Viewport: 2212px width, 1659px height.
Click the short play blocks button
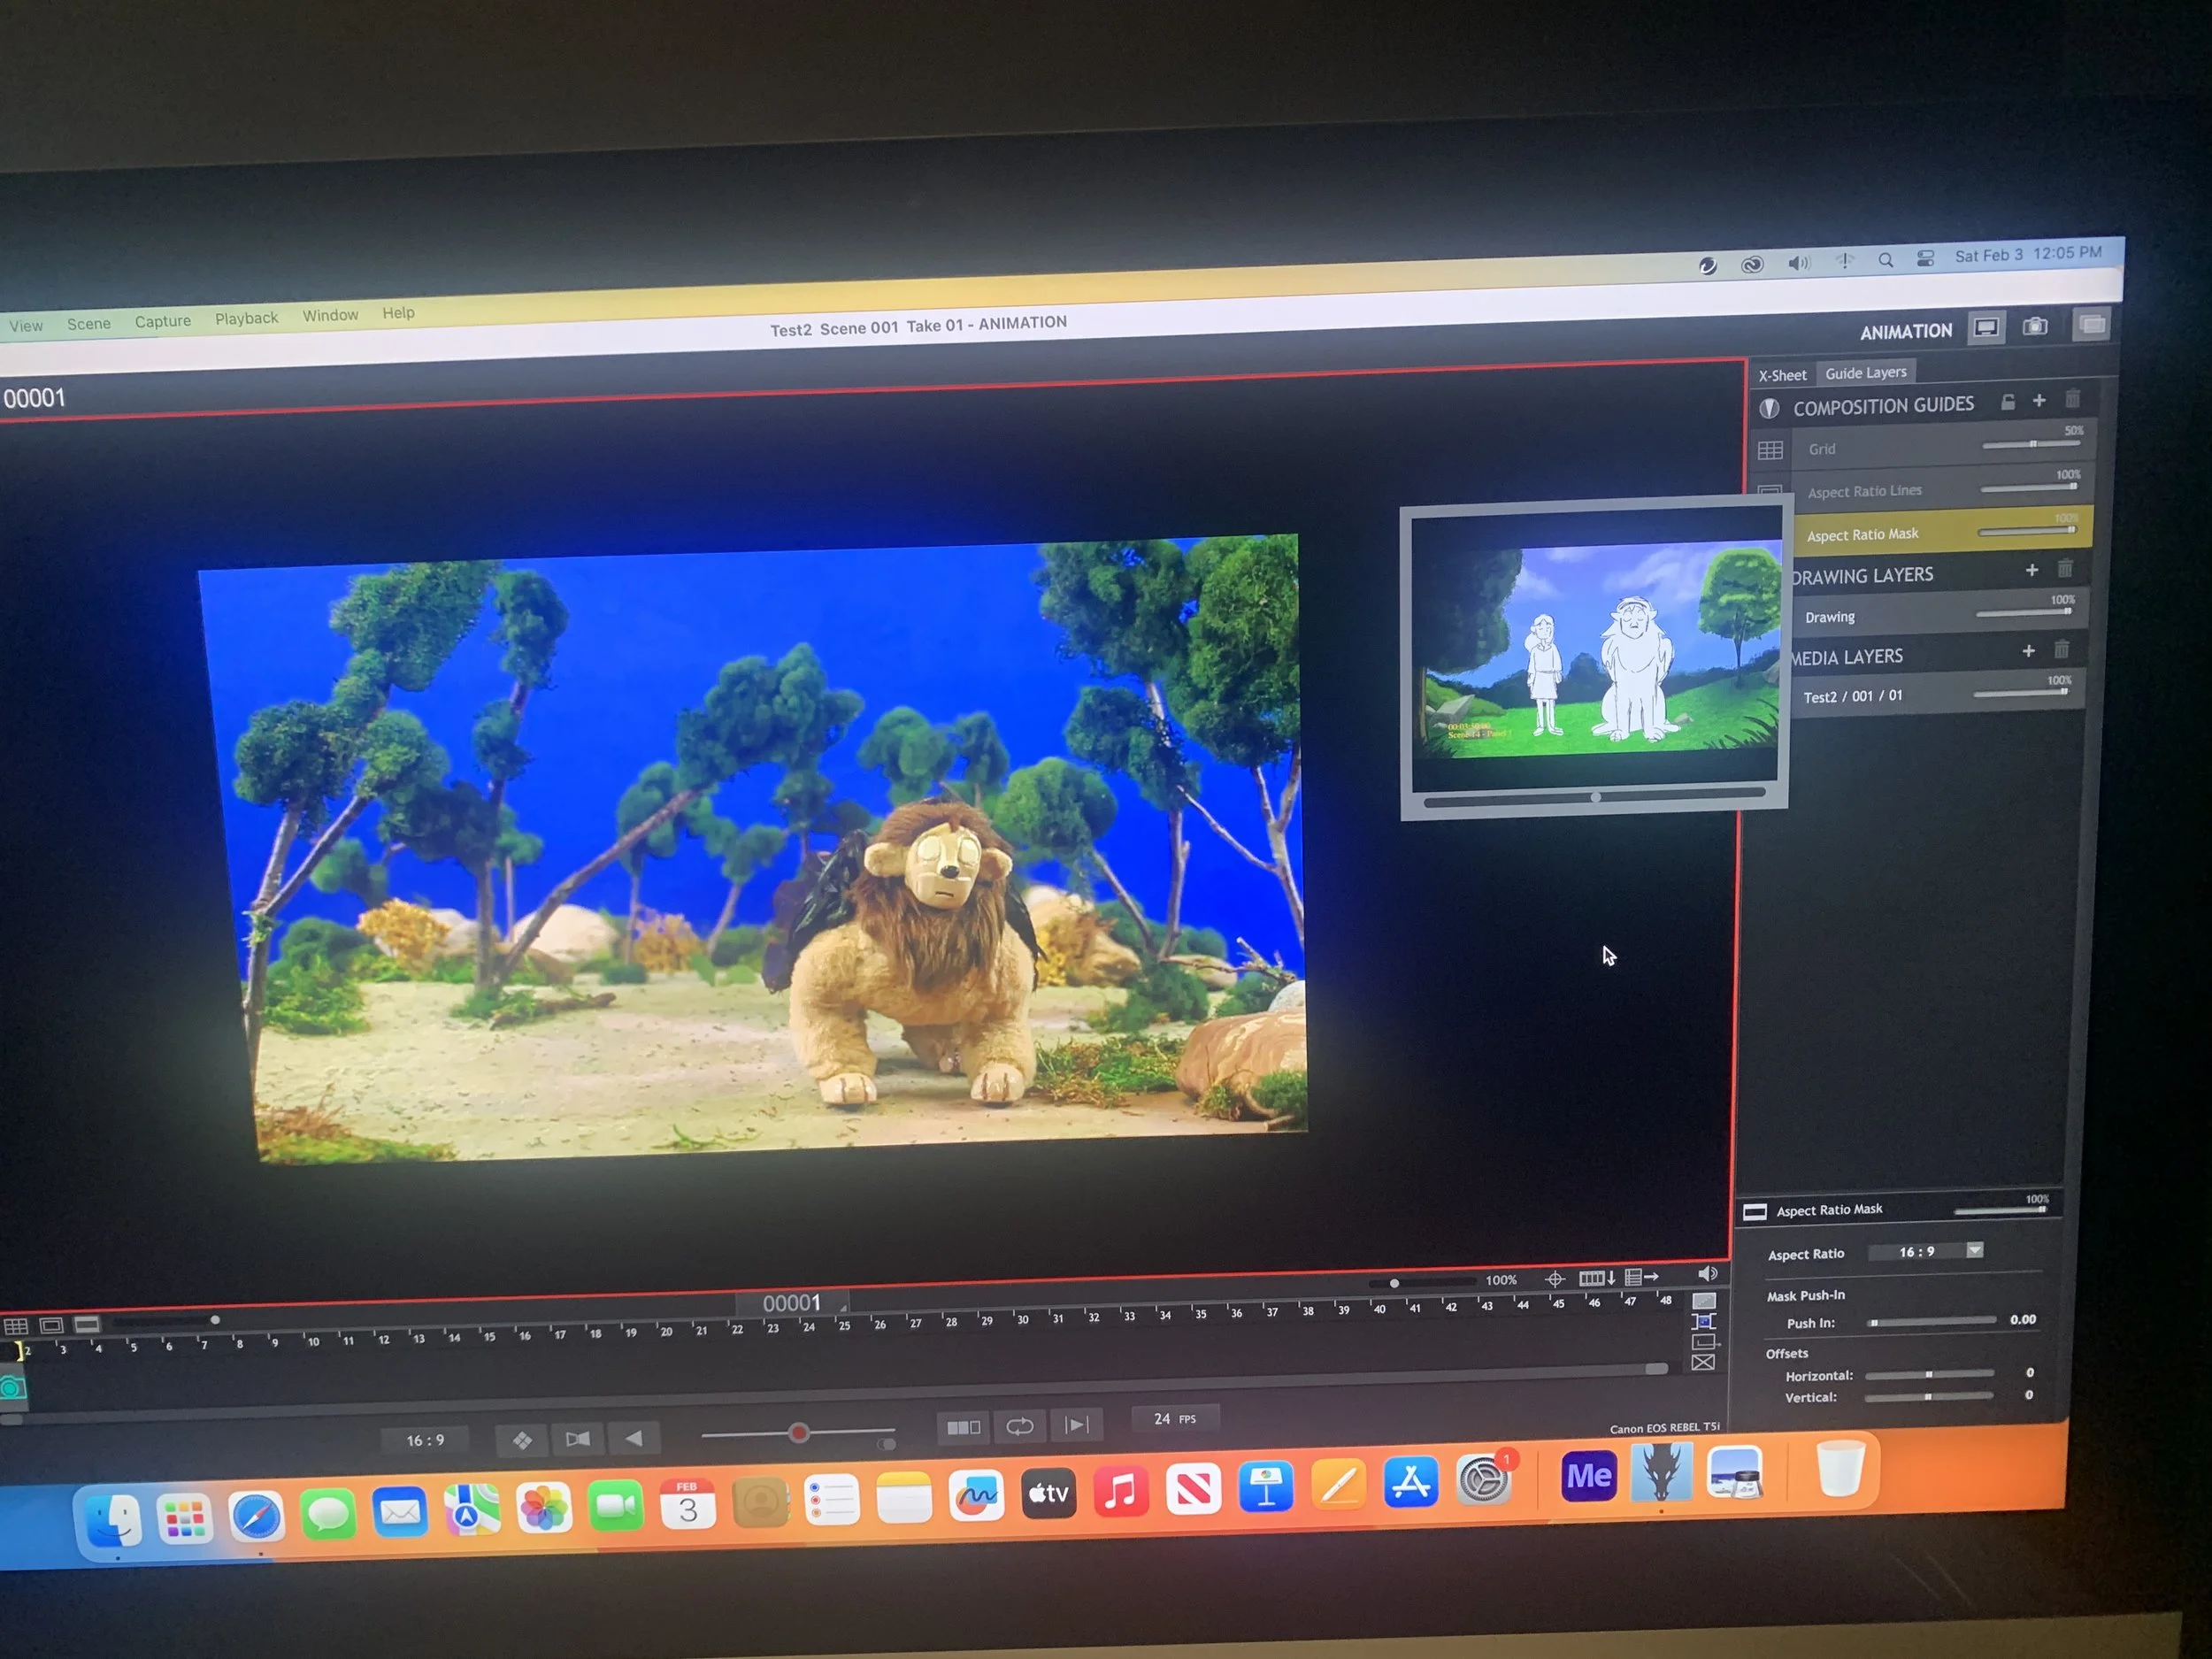tap(963, 1428)
